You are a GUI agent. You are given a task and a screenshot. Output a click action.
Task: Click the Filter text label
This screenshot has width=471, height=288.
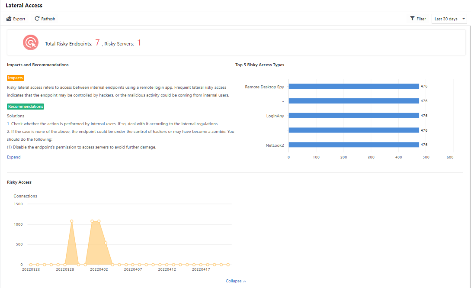pyautogui.click(x=421, y=19)
